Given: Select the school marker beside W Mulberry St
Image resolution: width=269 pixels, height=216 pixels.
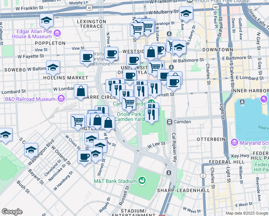Looking at the screenshot, I should (186, 14).
